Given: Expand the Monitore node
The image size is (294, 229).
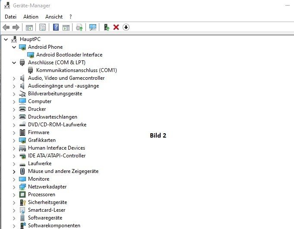Looking at the screenshot, I should tap(14, 179).
